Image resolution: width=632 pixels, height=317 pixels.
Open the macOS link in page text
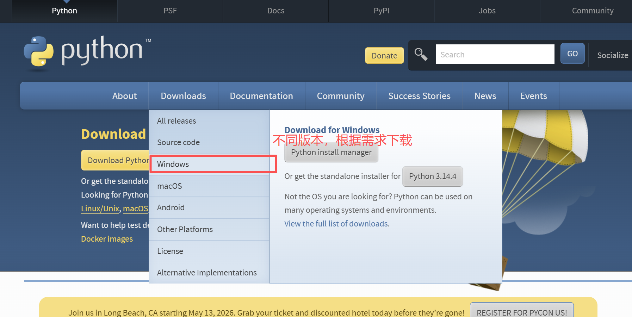(136, 209)
